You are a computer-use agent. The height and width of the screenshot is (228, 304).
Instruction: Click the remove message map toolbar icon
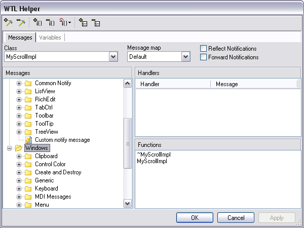click(96, 22)
